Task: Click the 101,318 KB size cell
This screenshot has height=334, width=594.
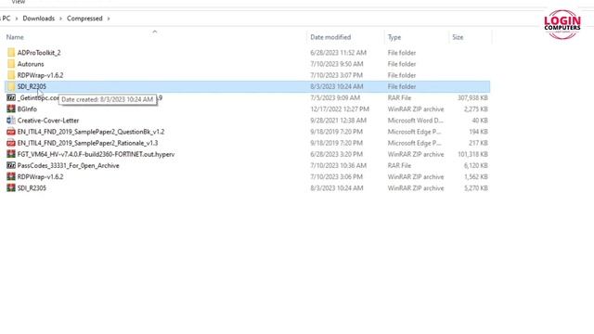Action: pos(472,154)
